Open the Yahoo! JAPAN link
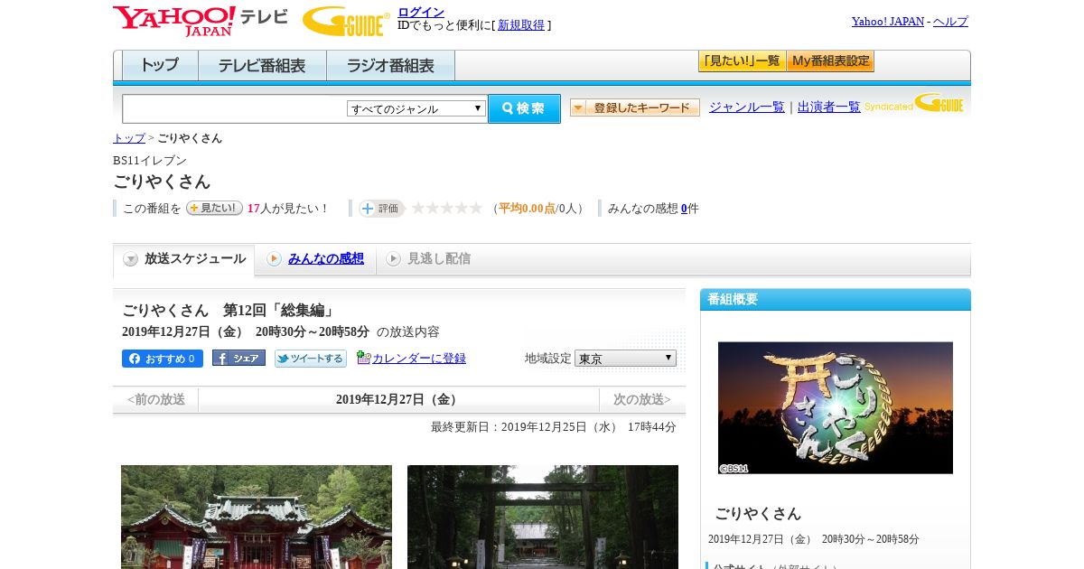This screenshot has width=1084, height=569. (x=888, y=22)
